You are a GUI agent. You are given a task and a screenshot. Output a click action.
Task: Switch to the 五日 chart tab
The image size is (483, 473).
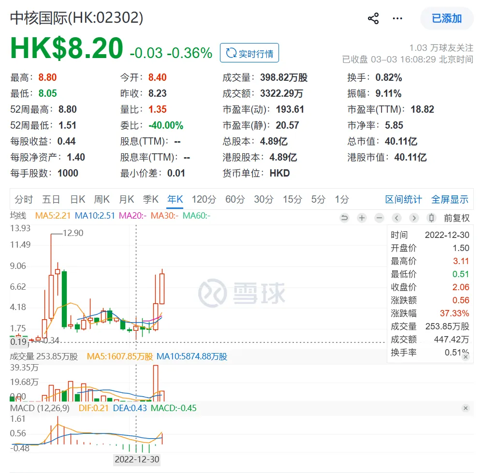[51, 199]
